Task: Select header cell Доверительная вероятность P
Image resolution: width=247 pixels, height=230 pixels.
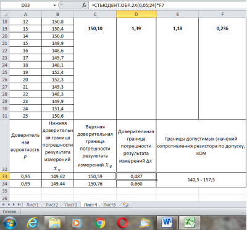Action: click(x=25, y=146)
